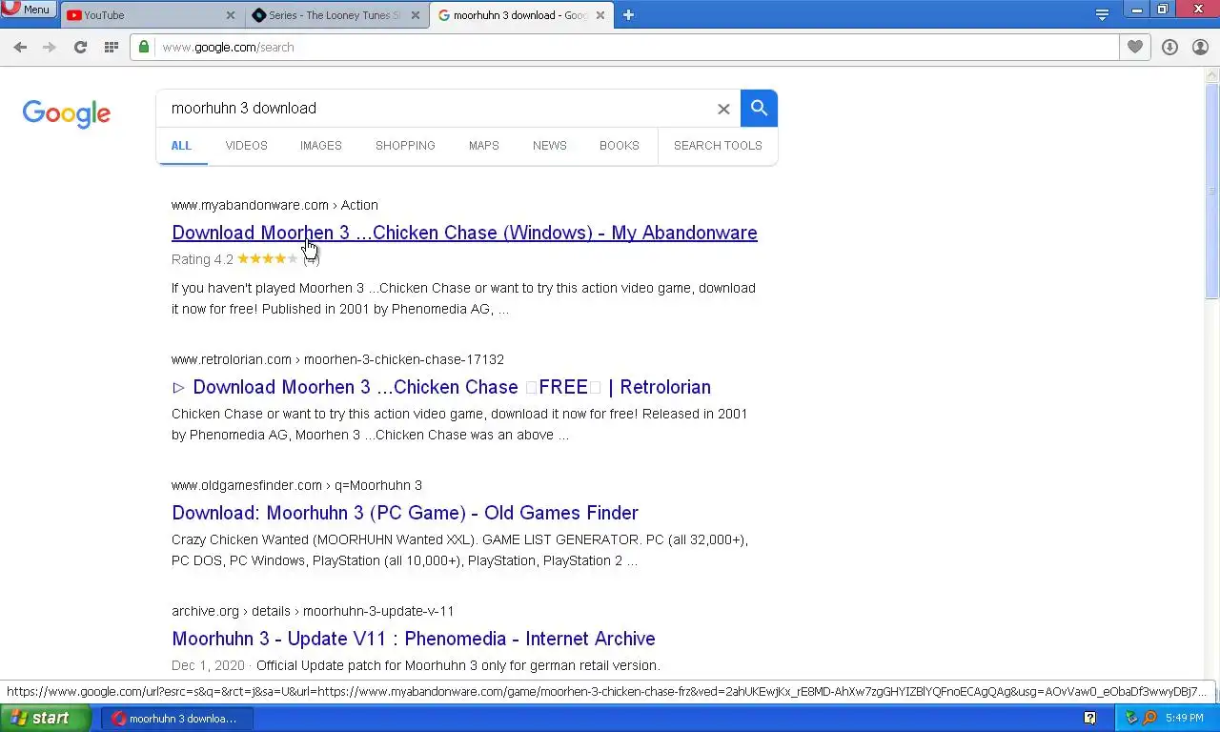Click the Rating 4.2 text
The width and height of the screenshot is (1220, 732).
[202, 259]
